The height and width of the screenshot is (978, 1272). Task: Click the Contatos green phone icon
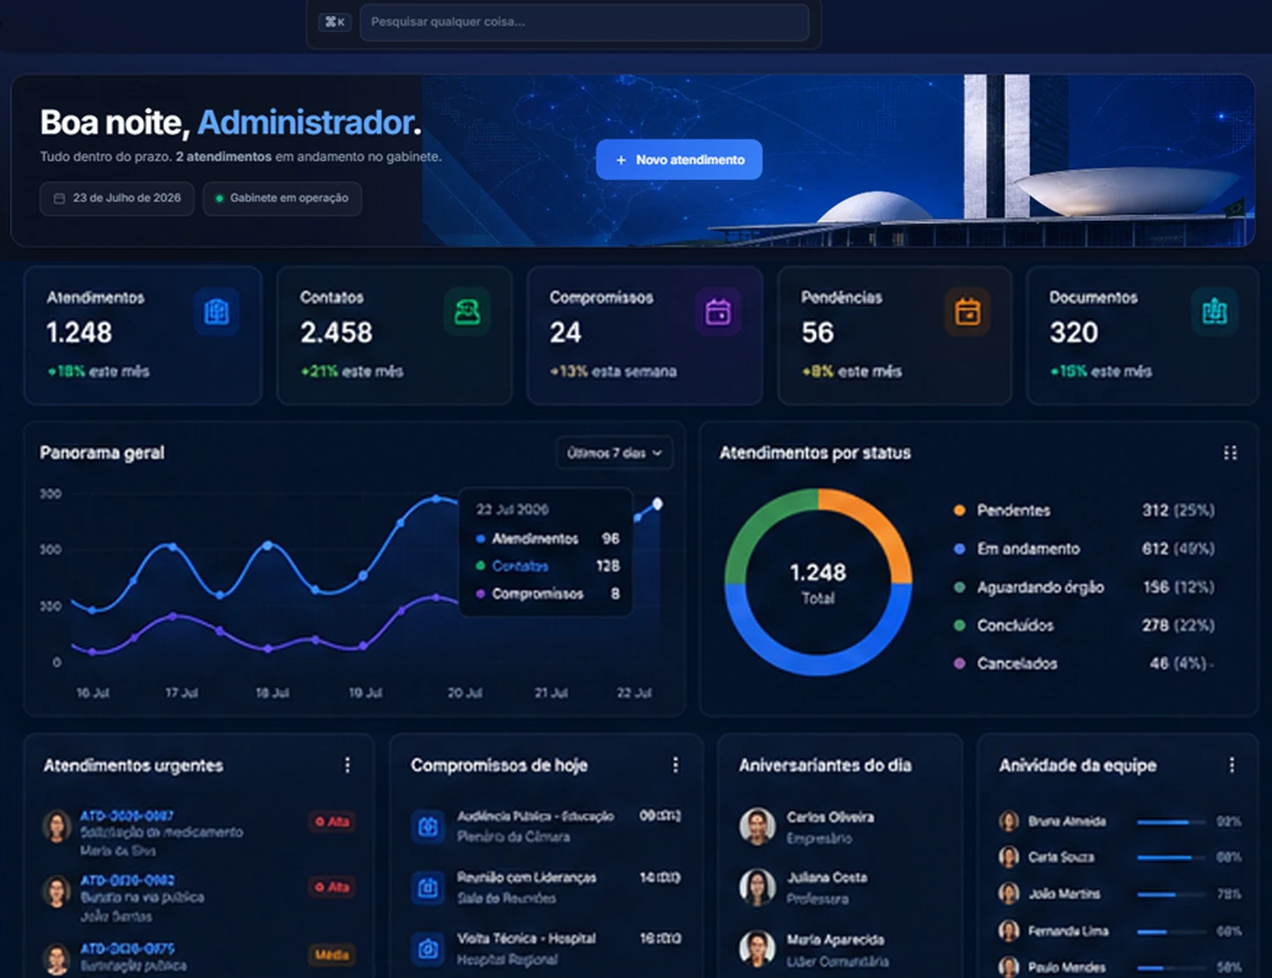(x=467, y=312)
